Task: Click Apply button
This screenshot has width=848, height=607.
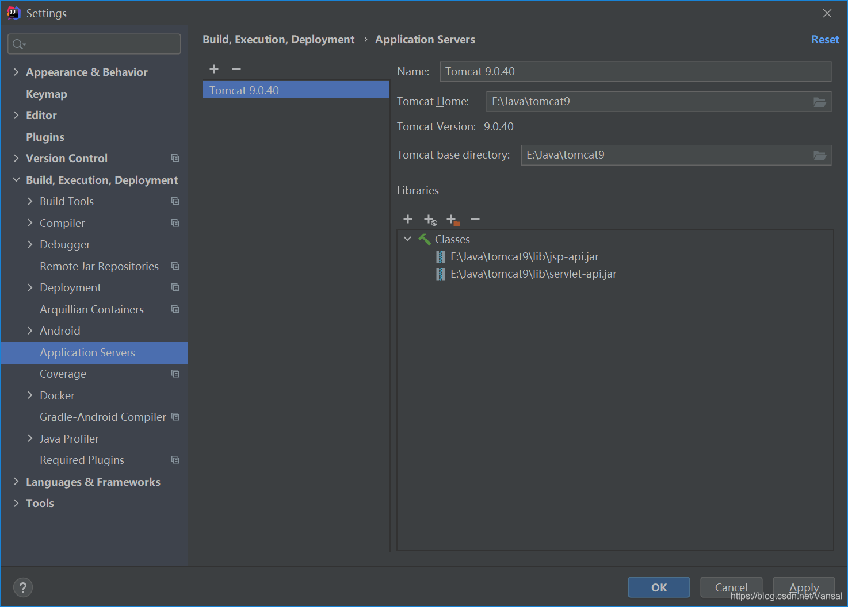Action: coord(804,587)
